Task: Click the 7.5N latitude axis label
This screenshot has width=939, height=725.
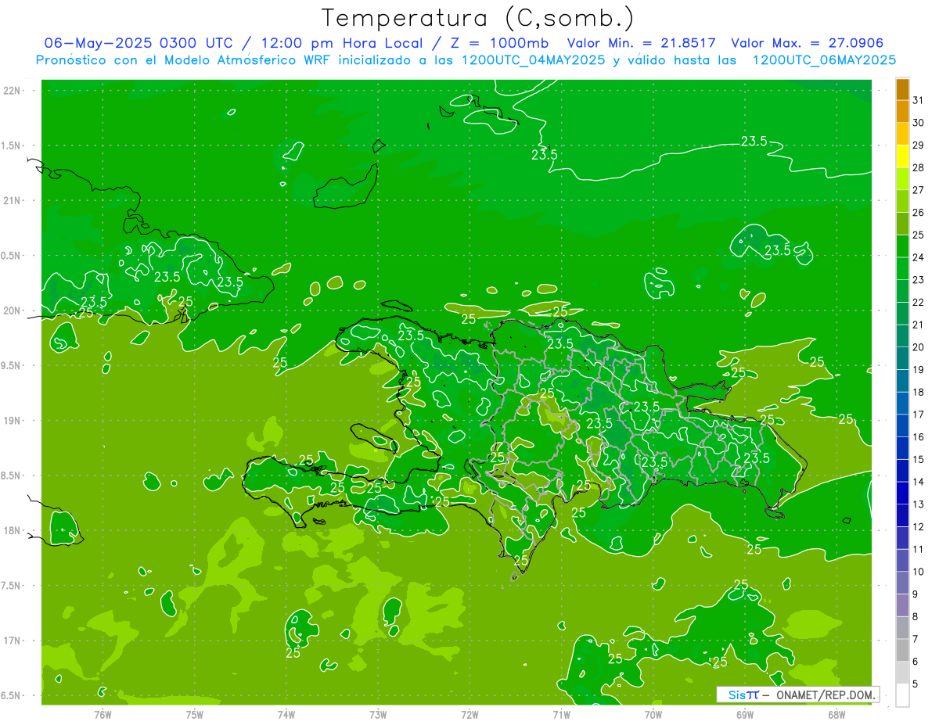Action: [x=12, y=585]
